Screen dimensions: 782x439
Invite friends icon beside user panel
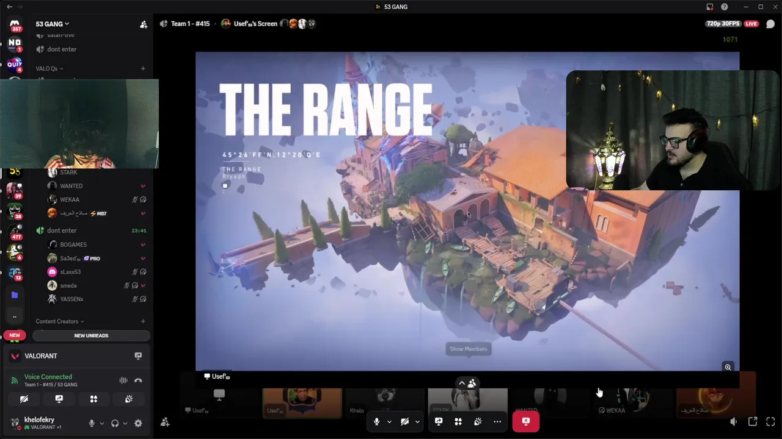(x=165, y=422)
